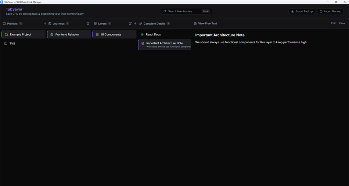Click the React Docs atom icon
Image resolution: width=349 pixels, height=186 pixels.
click(142, 34)
